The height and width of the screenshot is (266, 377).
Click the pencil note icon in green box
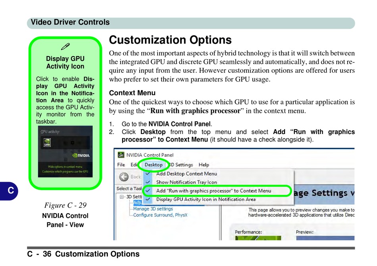65,47
